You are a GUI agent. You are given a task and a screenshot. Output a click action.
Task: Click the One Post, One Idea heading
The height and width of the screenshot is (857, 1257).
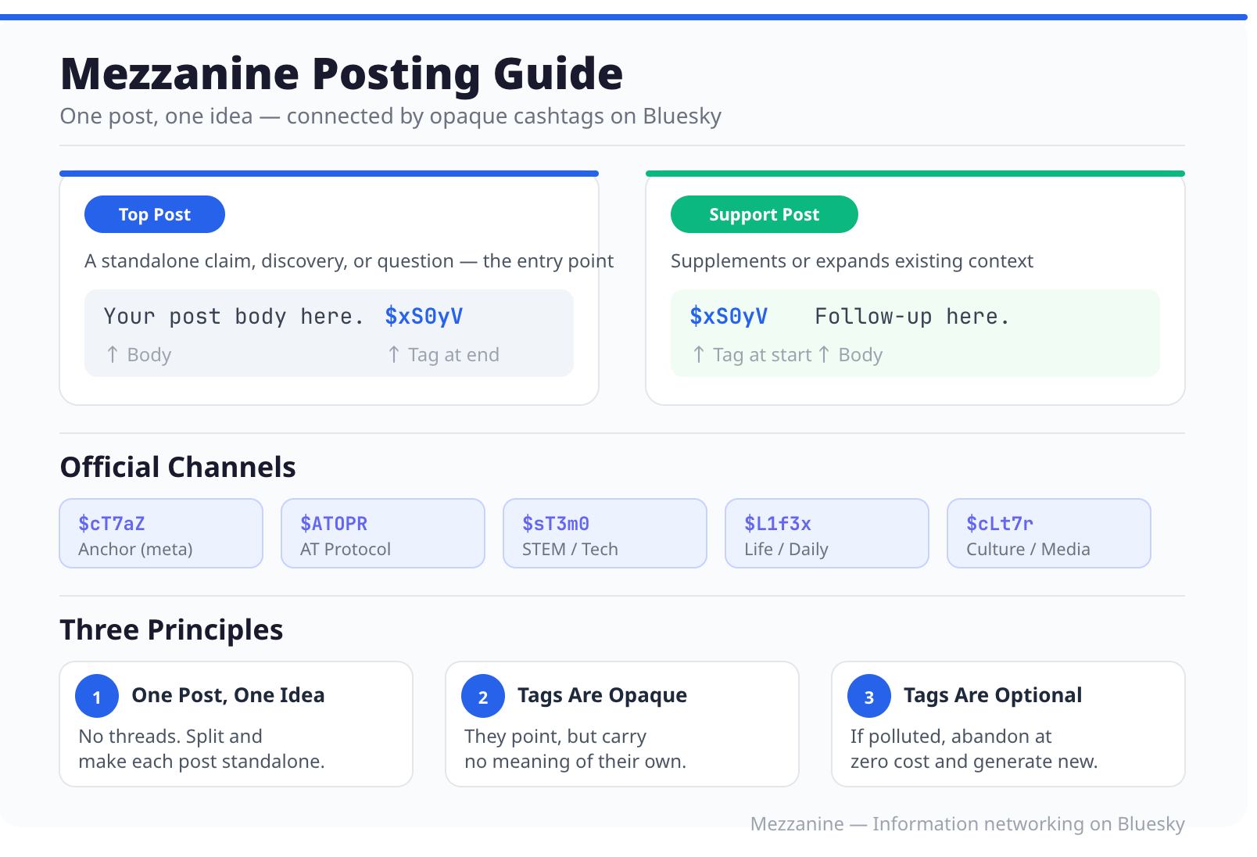pyautogui.click(x=227, y=695)
